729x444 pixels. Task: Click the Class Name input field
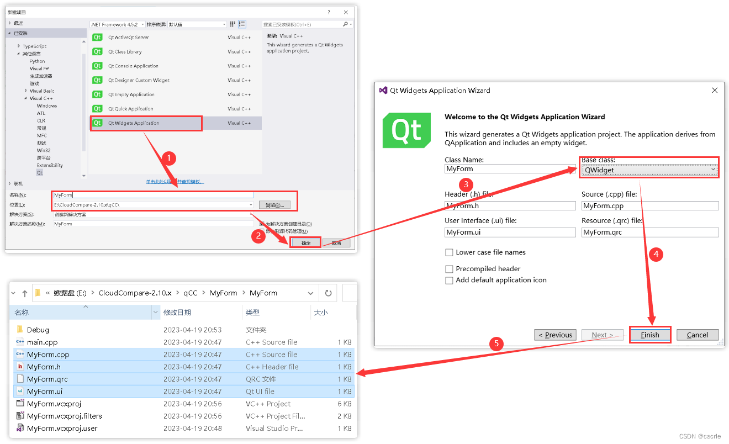click(510, 169)
